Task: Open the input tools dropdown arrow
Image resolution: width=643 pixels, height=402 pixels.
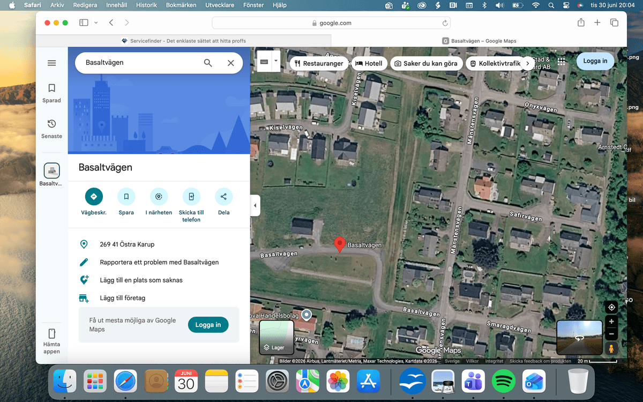Action: coord(276,61)
